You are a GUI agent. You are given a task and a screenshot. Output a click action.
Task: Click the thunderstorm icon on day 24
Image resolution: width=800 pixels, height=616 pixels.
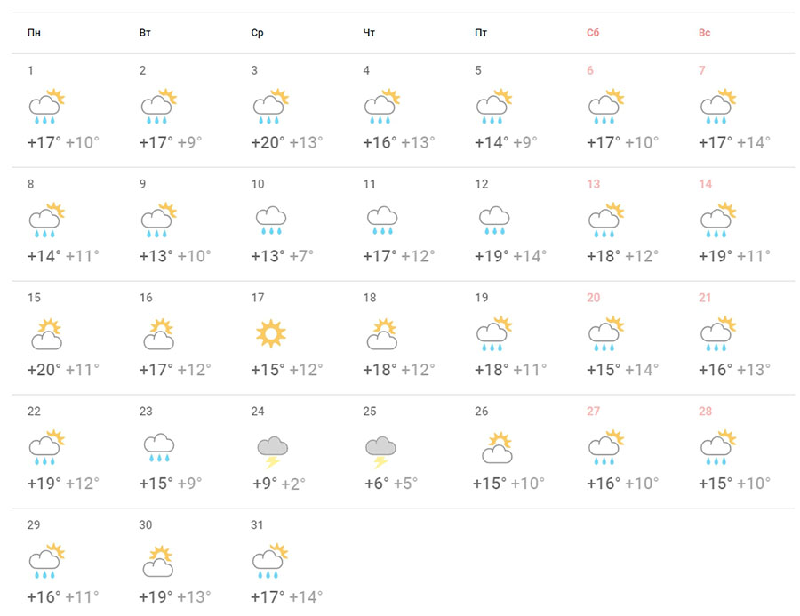click(x=271, y=450)
